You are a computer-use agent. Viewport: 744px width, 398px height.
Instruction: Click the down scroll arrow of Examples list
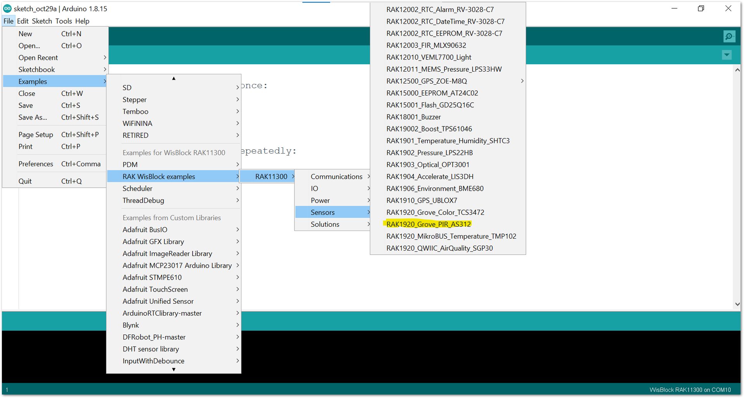174,369
